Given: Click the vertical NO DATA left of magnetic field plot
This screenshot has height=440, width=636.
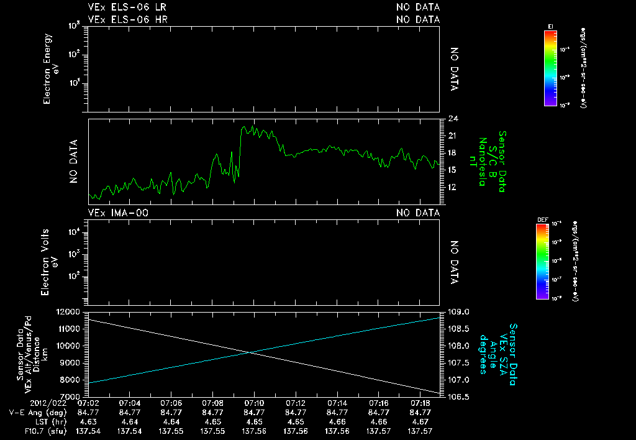Looking at the screenshot, I should [73, 162].
